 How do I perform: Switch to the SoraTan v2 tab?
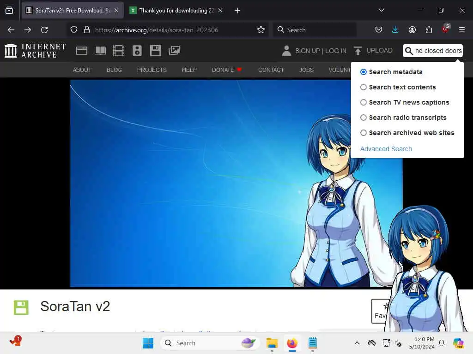click(73, 11)
